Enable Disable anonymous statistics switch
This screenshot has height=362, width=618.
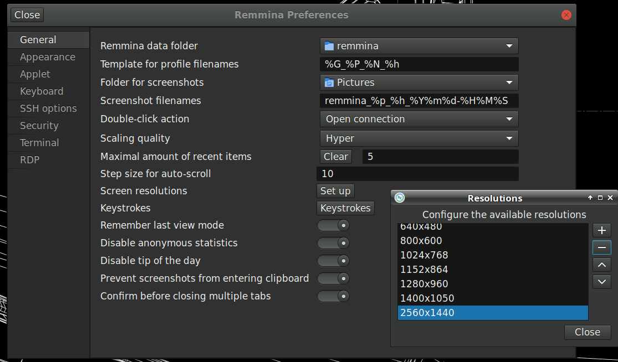[334, 243]
